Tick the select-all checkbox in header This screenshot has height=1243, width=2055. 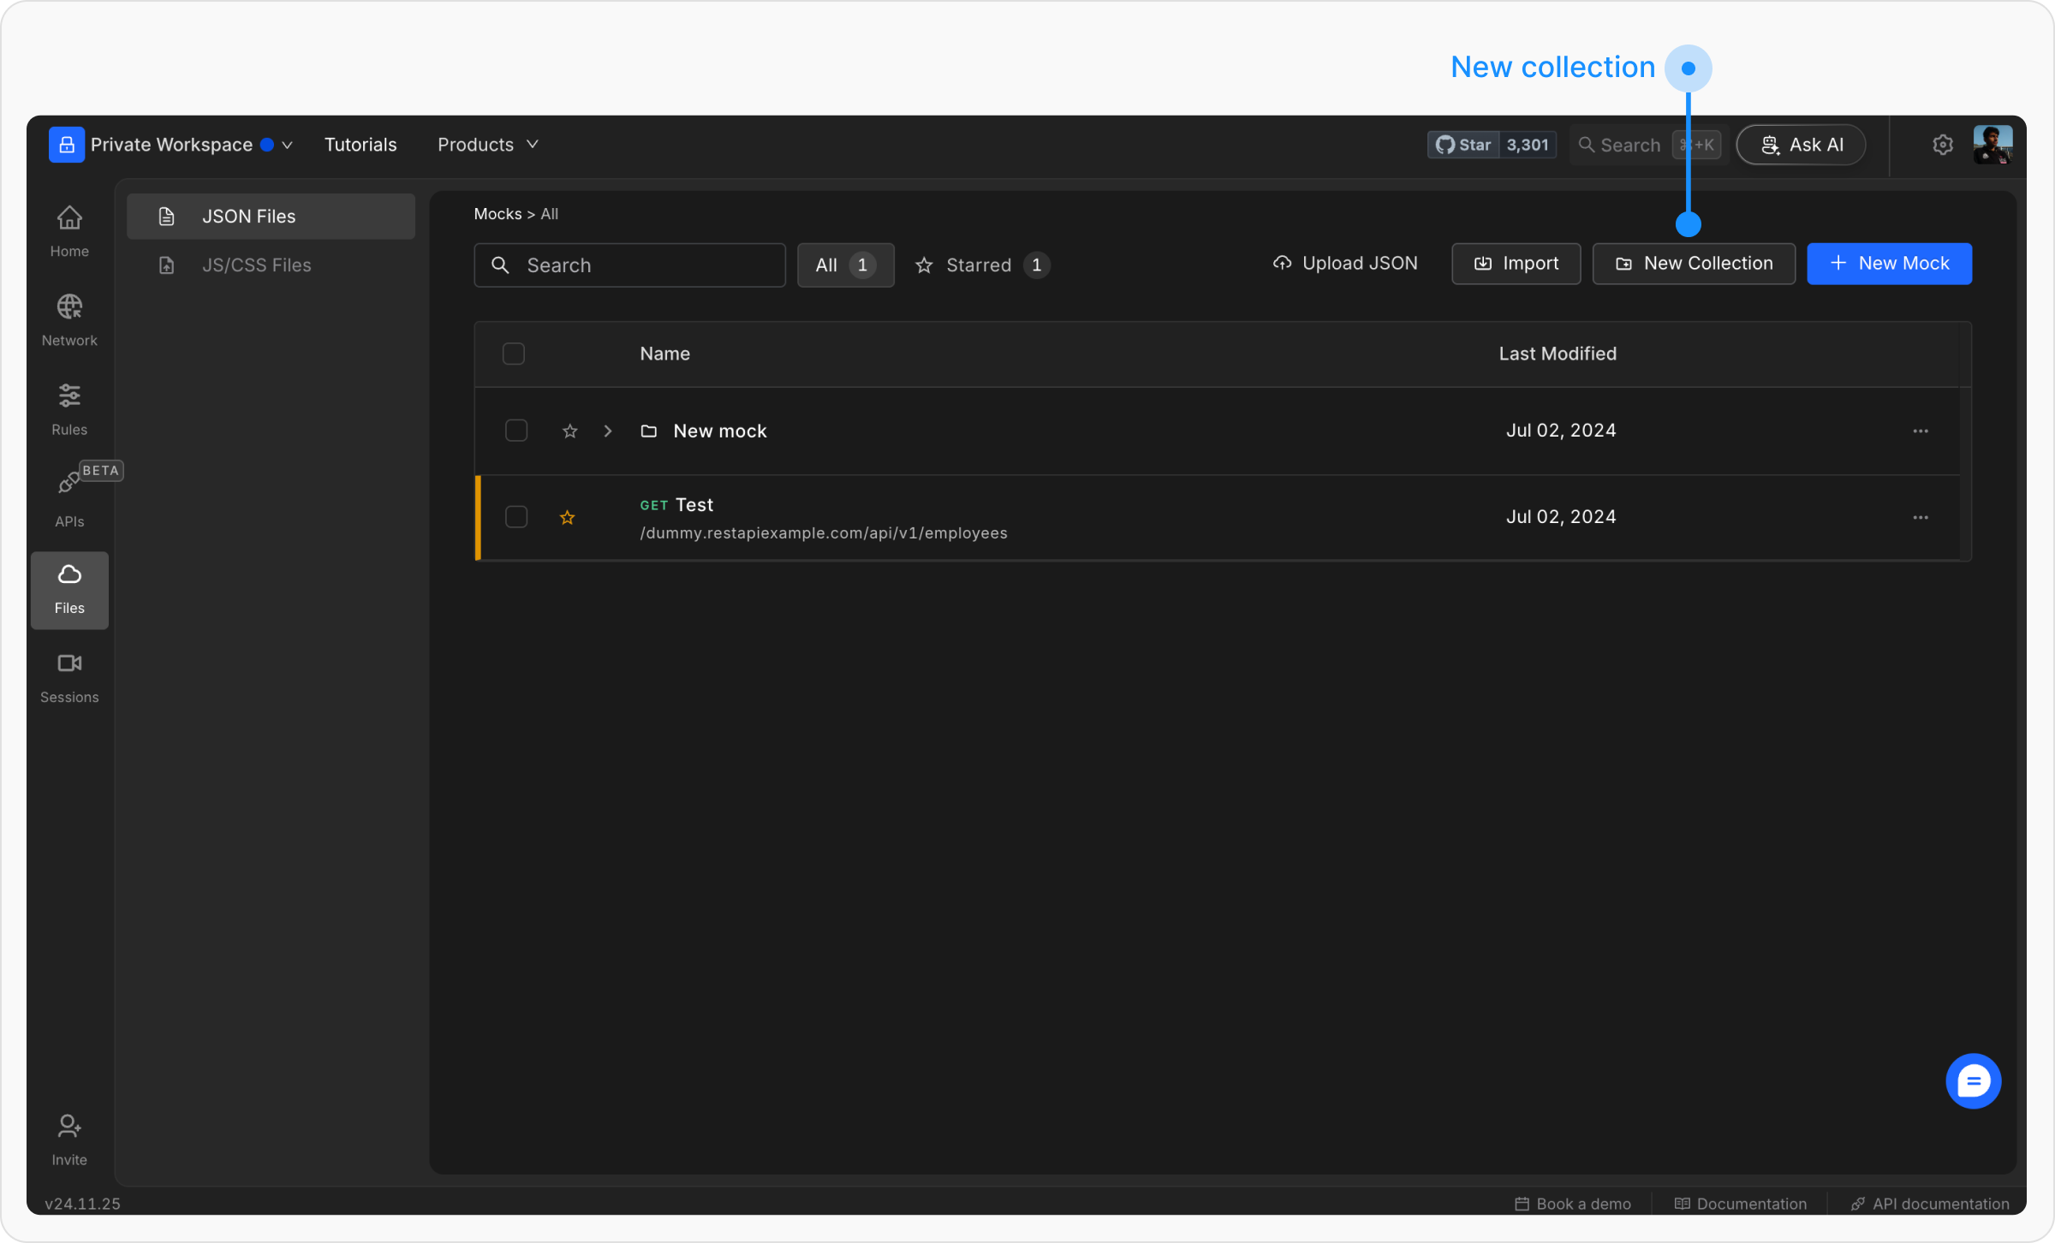pyautogui.click(x=514, y=354)
